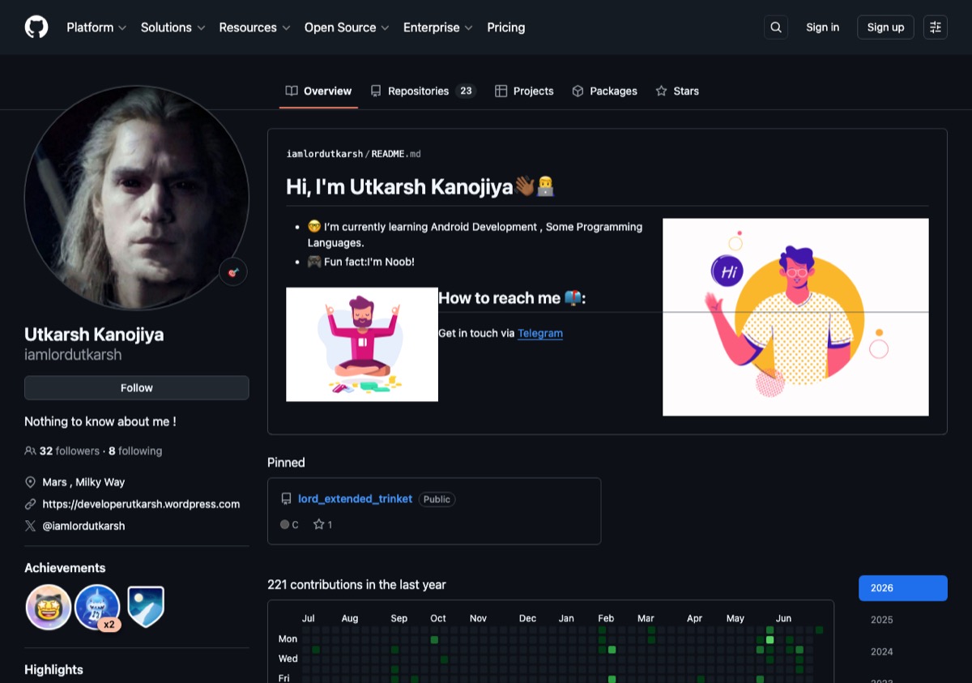This screenshot has width=972, height=683.
Task: Click the "How to reach me" heading
Action: (x=512, y=298)
